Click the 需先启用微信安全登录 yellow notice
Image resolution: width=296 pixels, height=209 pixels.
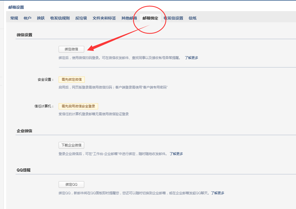coord(78,106)
